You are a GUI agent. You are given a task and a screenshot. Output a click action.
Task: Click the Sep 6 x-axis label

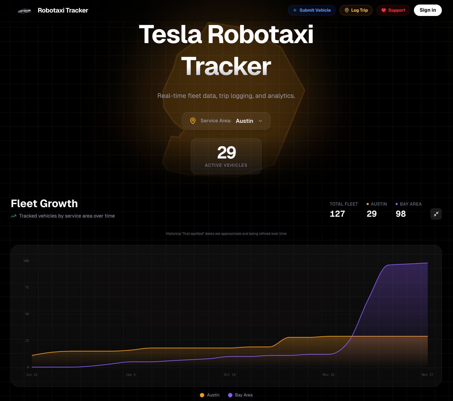tap(131, 375)
